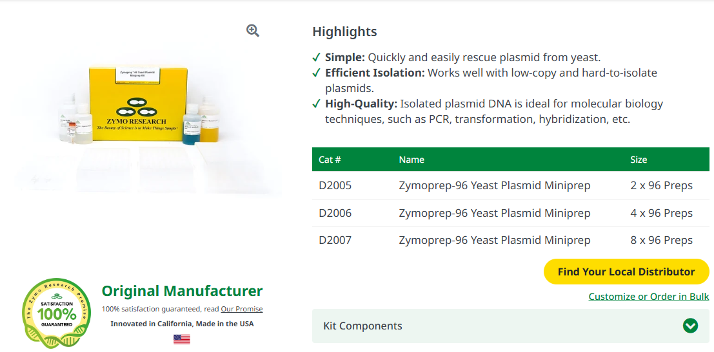Open the Our Promise link
The image size is (714, 352).
click(x=242, y=309)
